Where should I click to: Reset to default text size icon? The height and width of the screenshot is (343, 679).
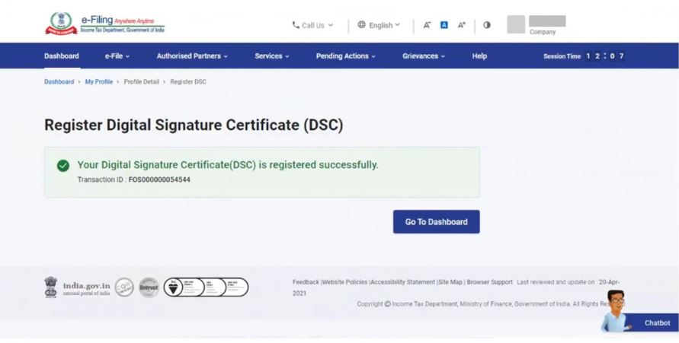(x=444, y=25)
